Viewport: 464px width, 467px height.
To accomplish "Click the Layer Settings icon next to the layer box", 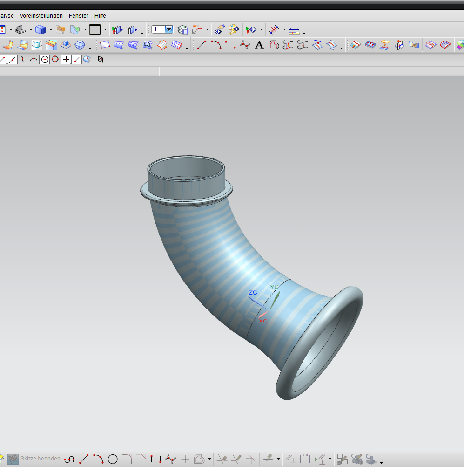I will 183,30.
